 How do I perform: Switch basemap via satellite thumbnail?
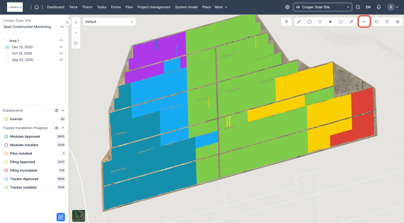(x=79, y=216)
